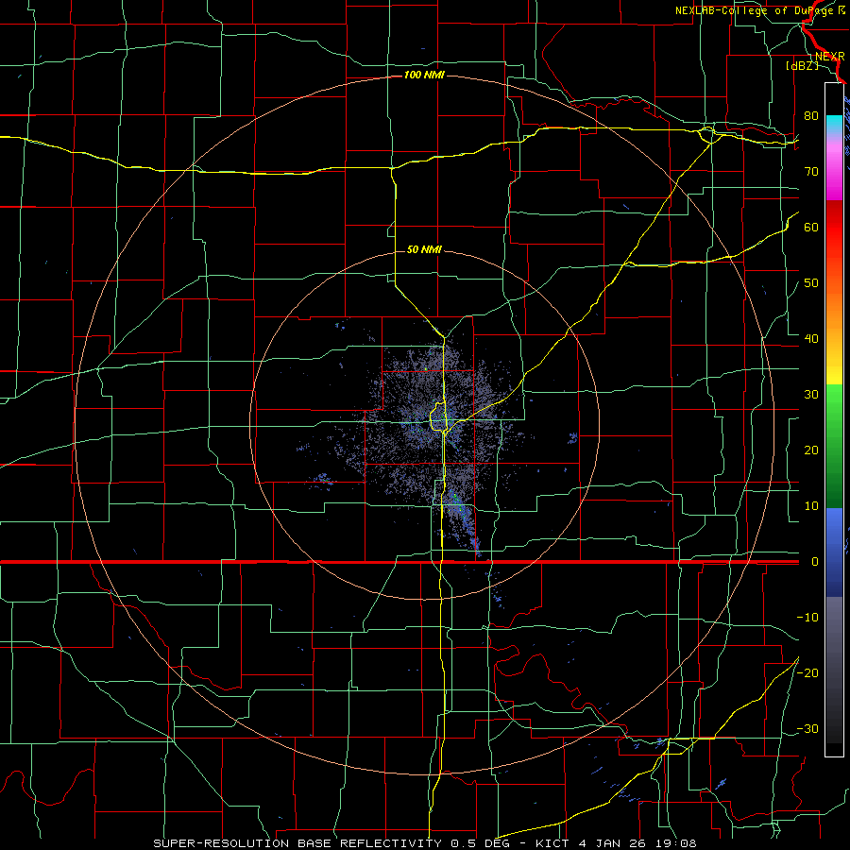This screenshot has width=850, height=850.
Task: Click the 20 value on the dBZ scale
Action: (x=811, y=450)
